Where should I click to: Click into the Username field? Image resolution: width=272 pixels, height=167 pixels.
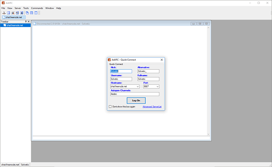121,79
